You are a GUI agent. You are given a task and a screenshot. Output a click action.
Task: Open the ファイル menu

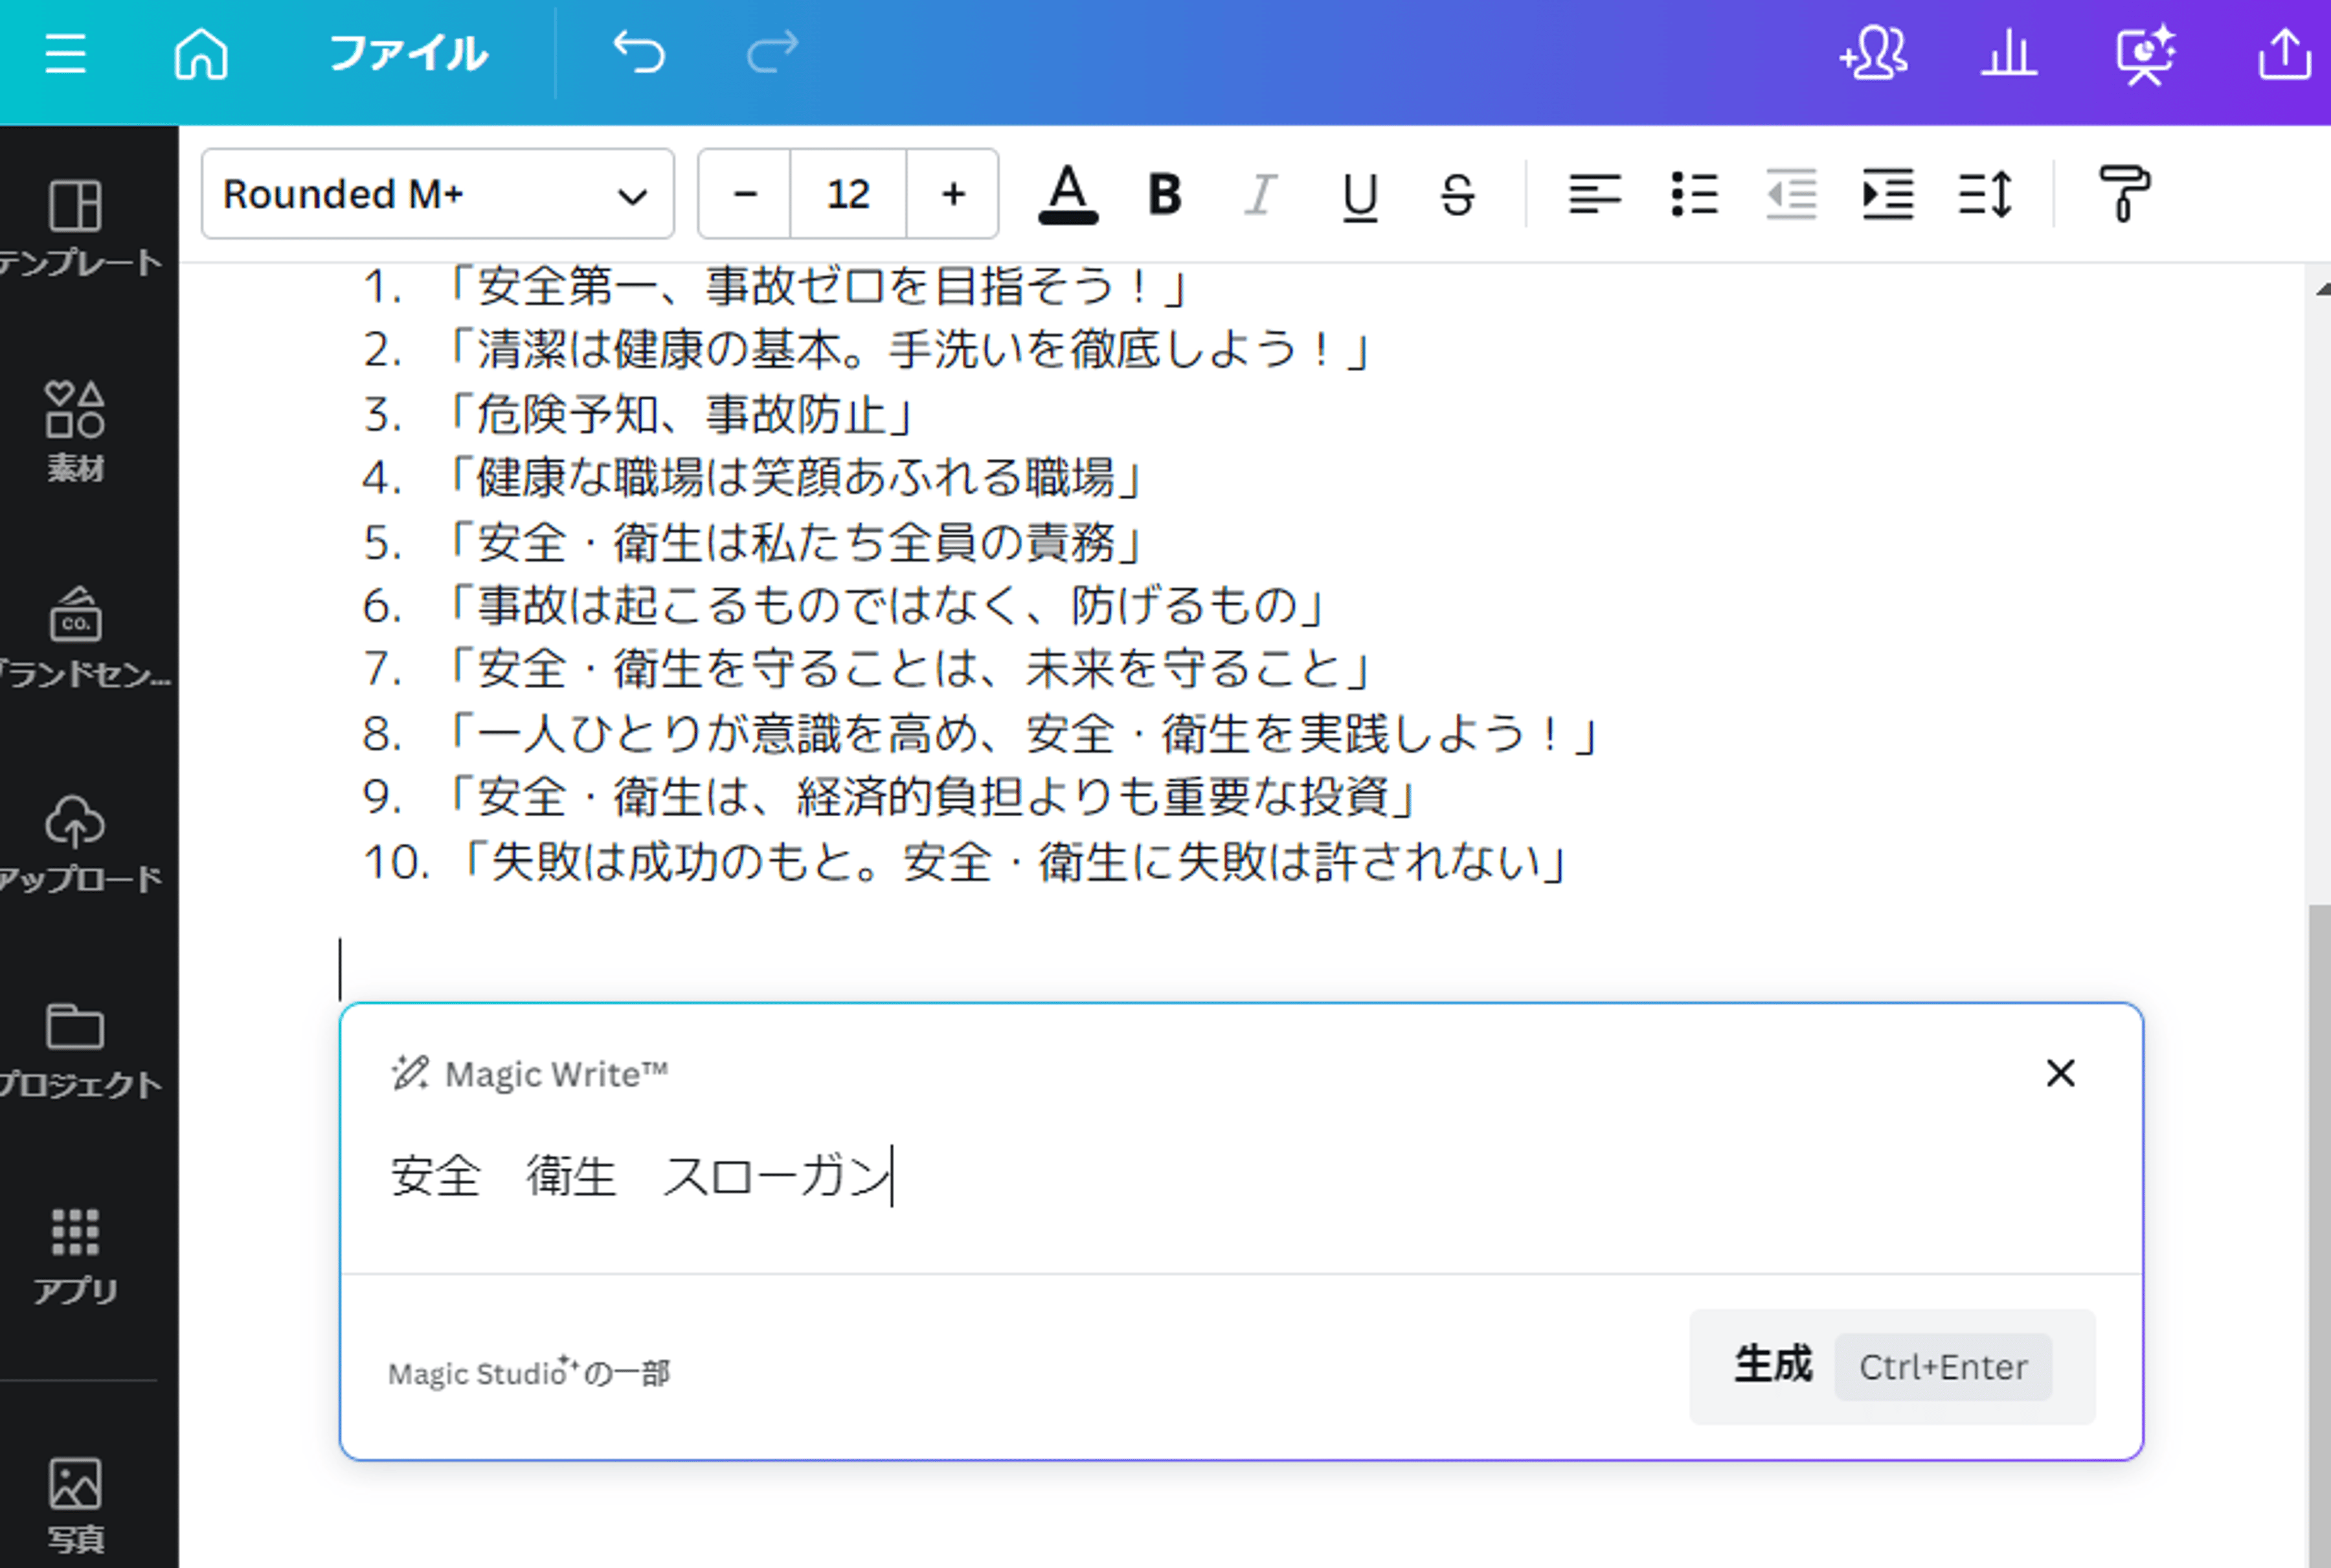click(x=408, y=53)
